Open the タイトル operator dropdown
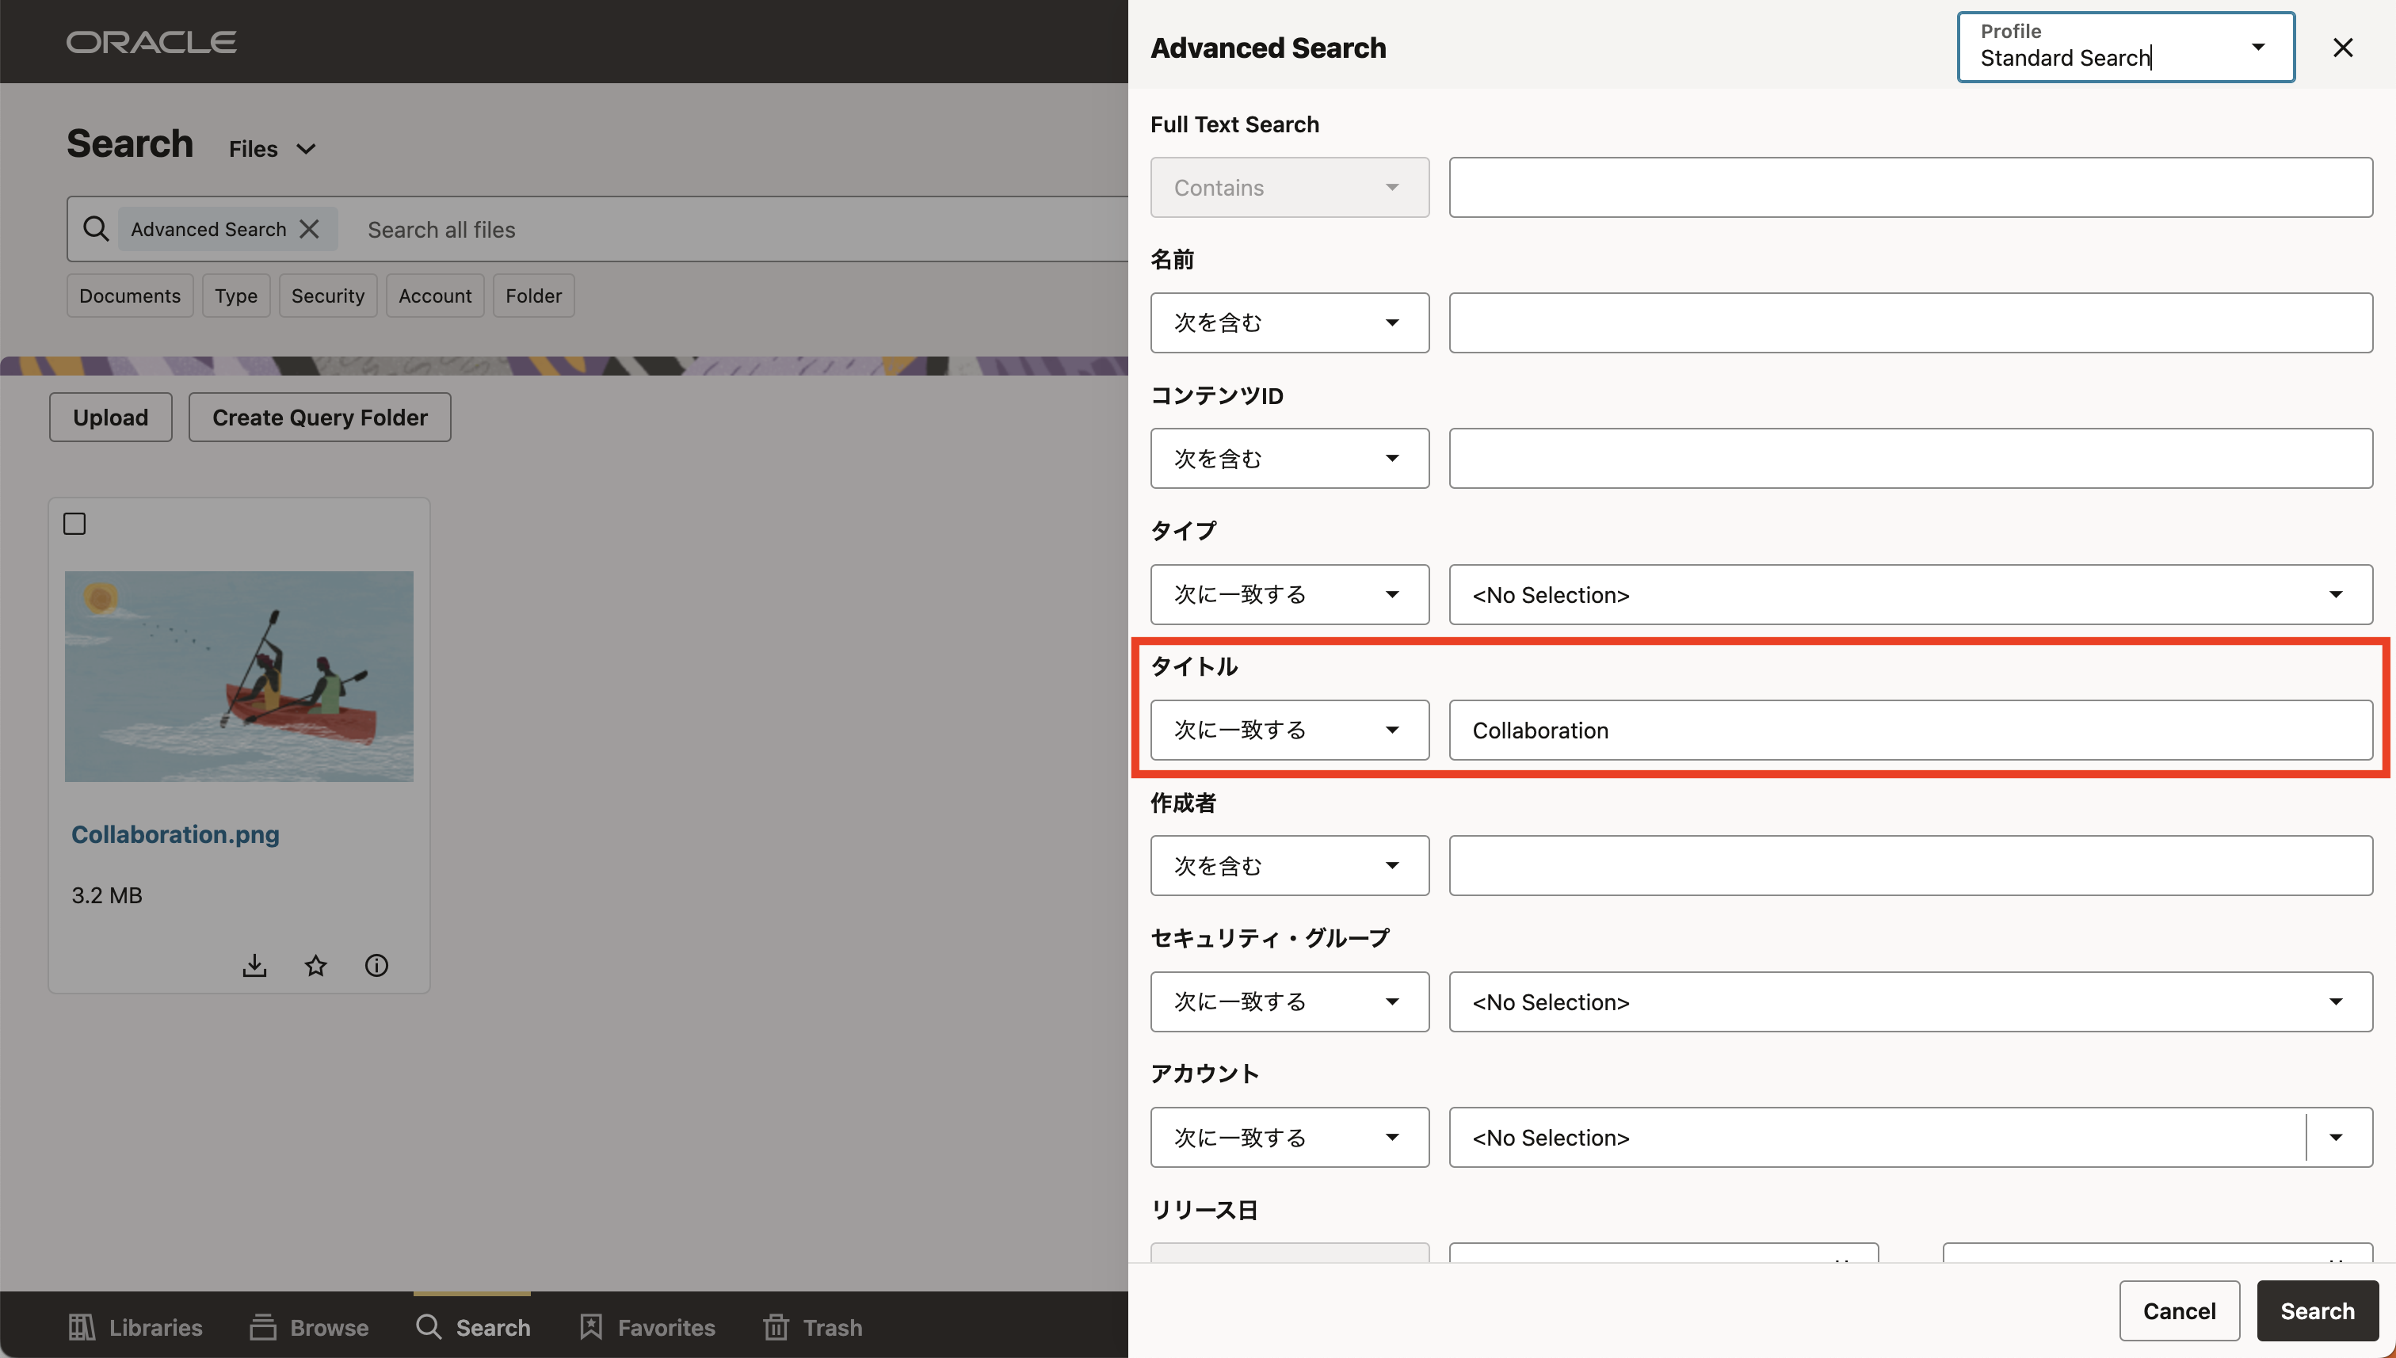Image resolution: width=2396 pixels, height=1358 pixels. click(x=1289, y=730)
